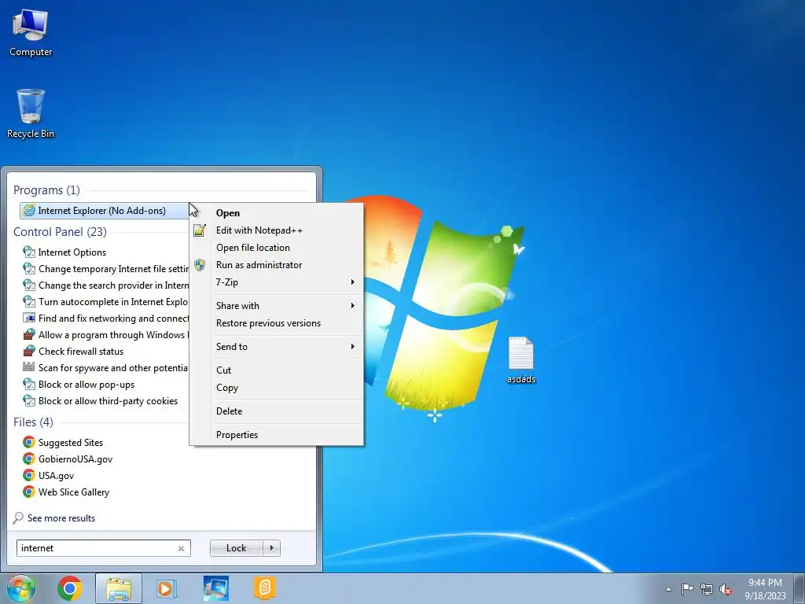This screenshot has height=604, width=805.
Task: Choose Open in the context menu
Action: click(277, 212)
